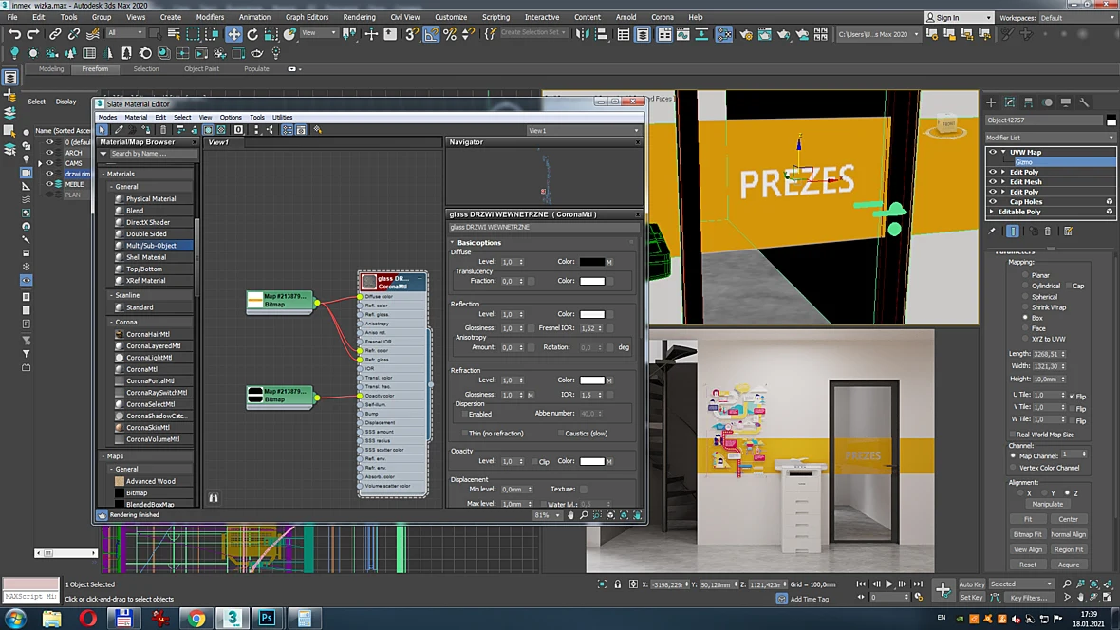Click the Mirror tool icon
1120x630 pixels.
point(582,33)
